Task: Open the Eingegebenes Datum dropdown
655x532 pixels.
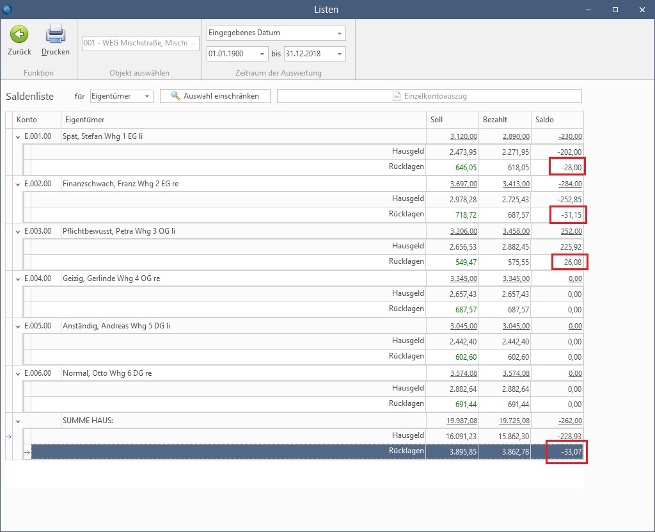Action: [339, 33]
